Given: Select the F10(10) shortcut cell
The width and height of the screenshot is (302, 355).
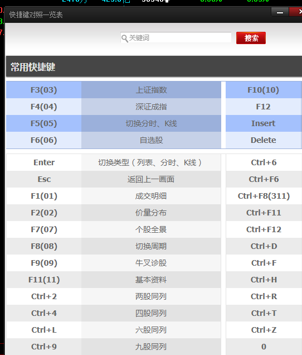Looking at the screenshot, I should tap(264, 90).
